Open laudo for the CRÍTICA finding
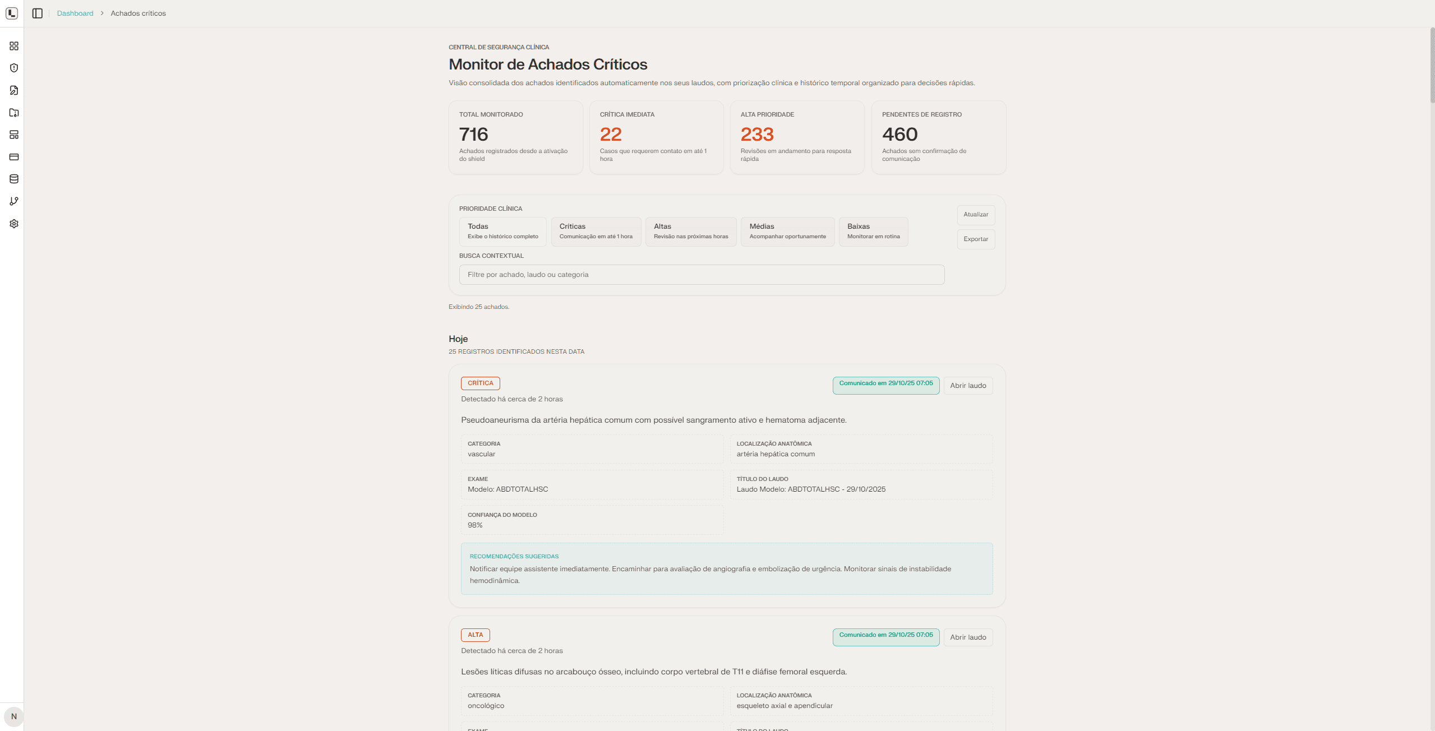This screenshot has width=1435, height=731. click(968, 386)
